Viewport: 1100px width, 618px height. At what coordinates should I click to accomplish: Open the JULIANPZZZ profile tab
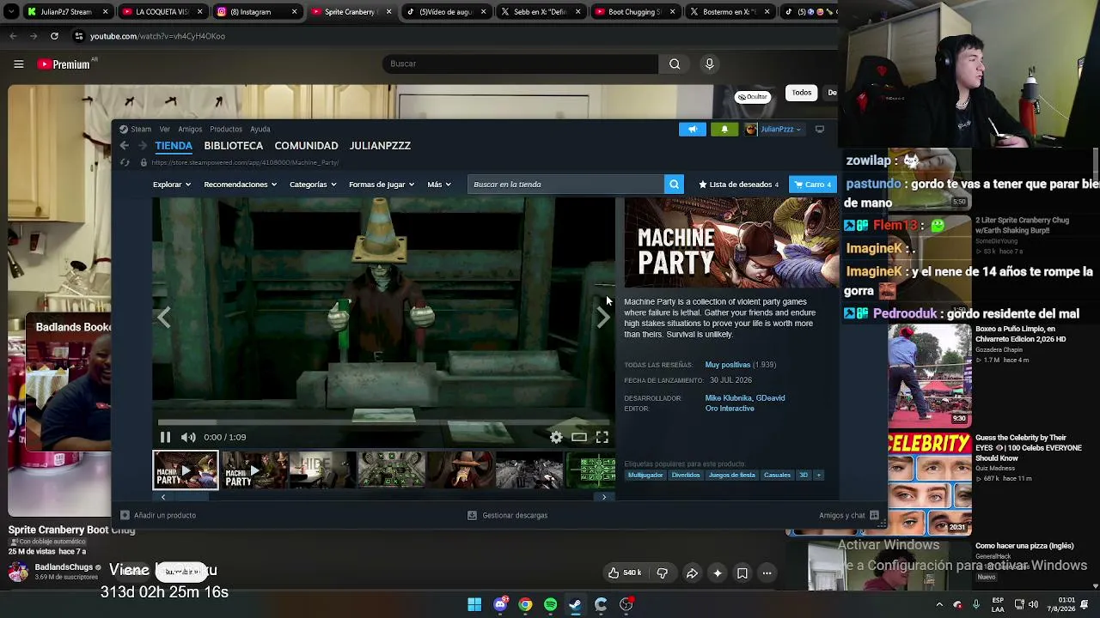pyautogui.click(x=380, y=146)
